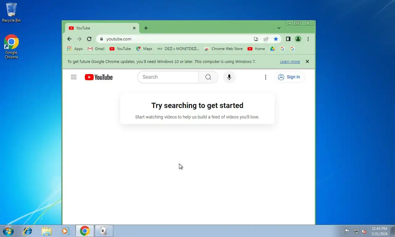Switch to Chrome taskbar button
The height and width of the screenshot is (237, 395).
(x=85, y=231)
